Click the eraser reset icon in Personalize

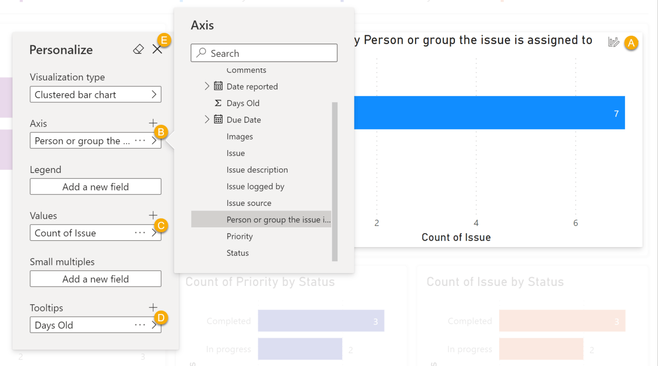(138, 49)
